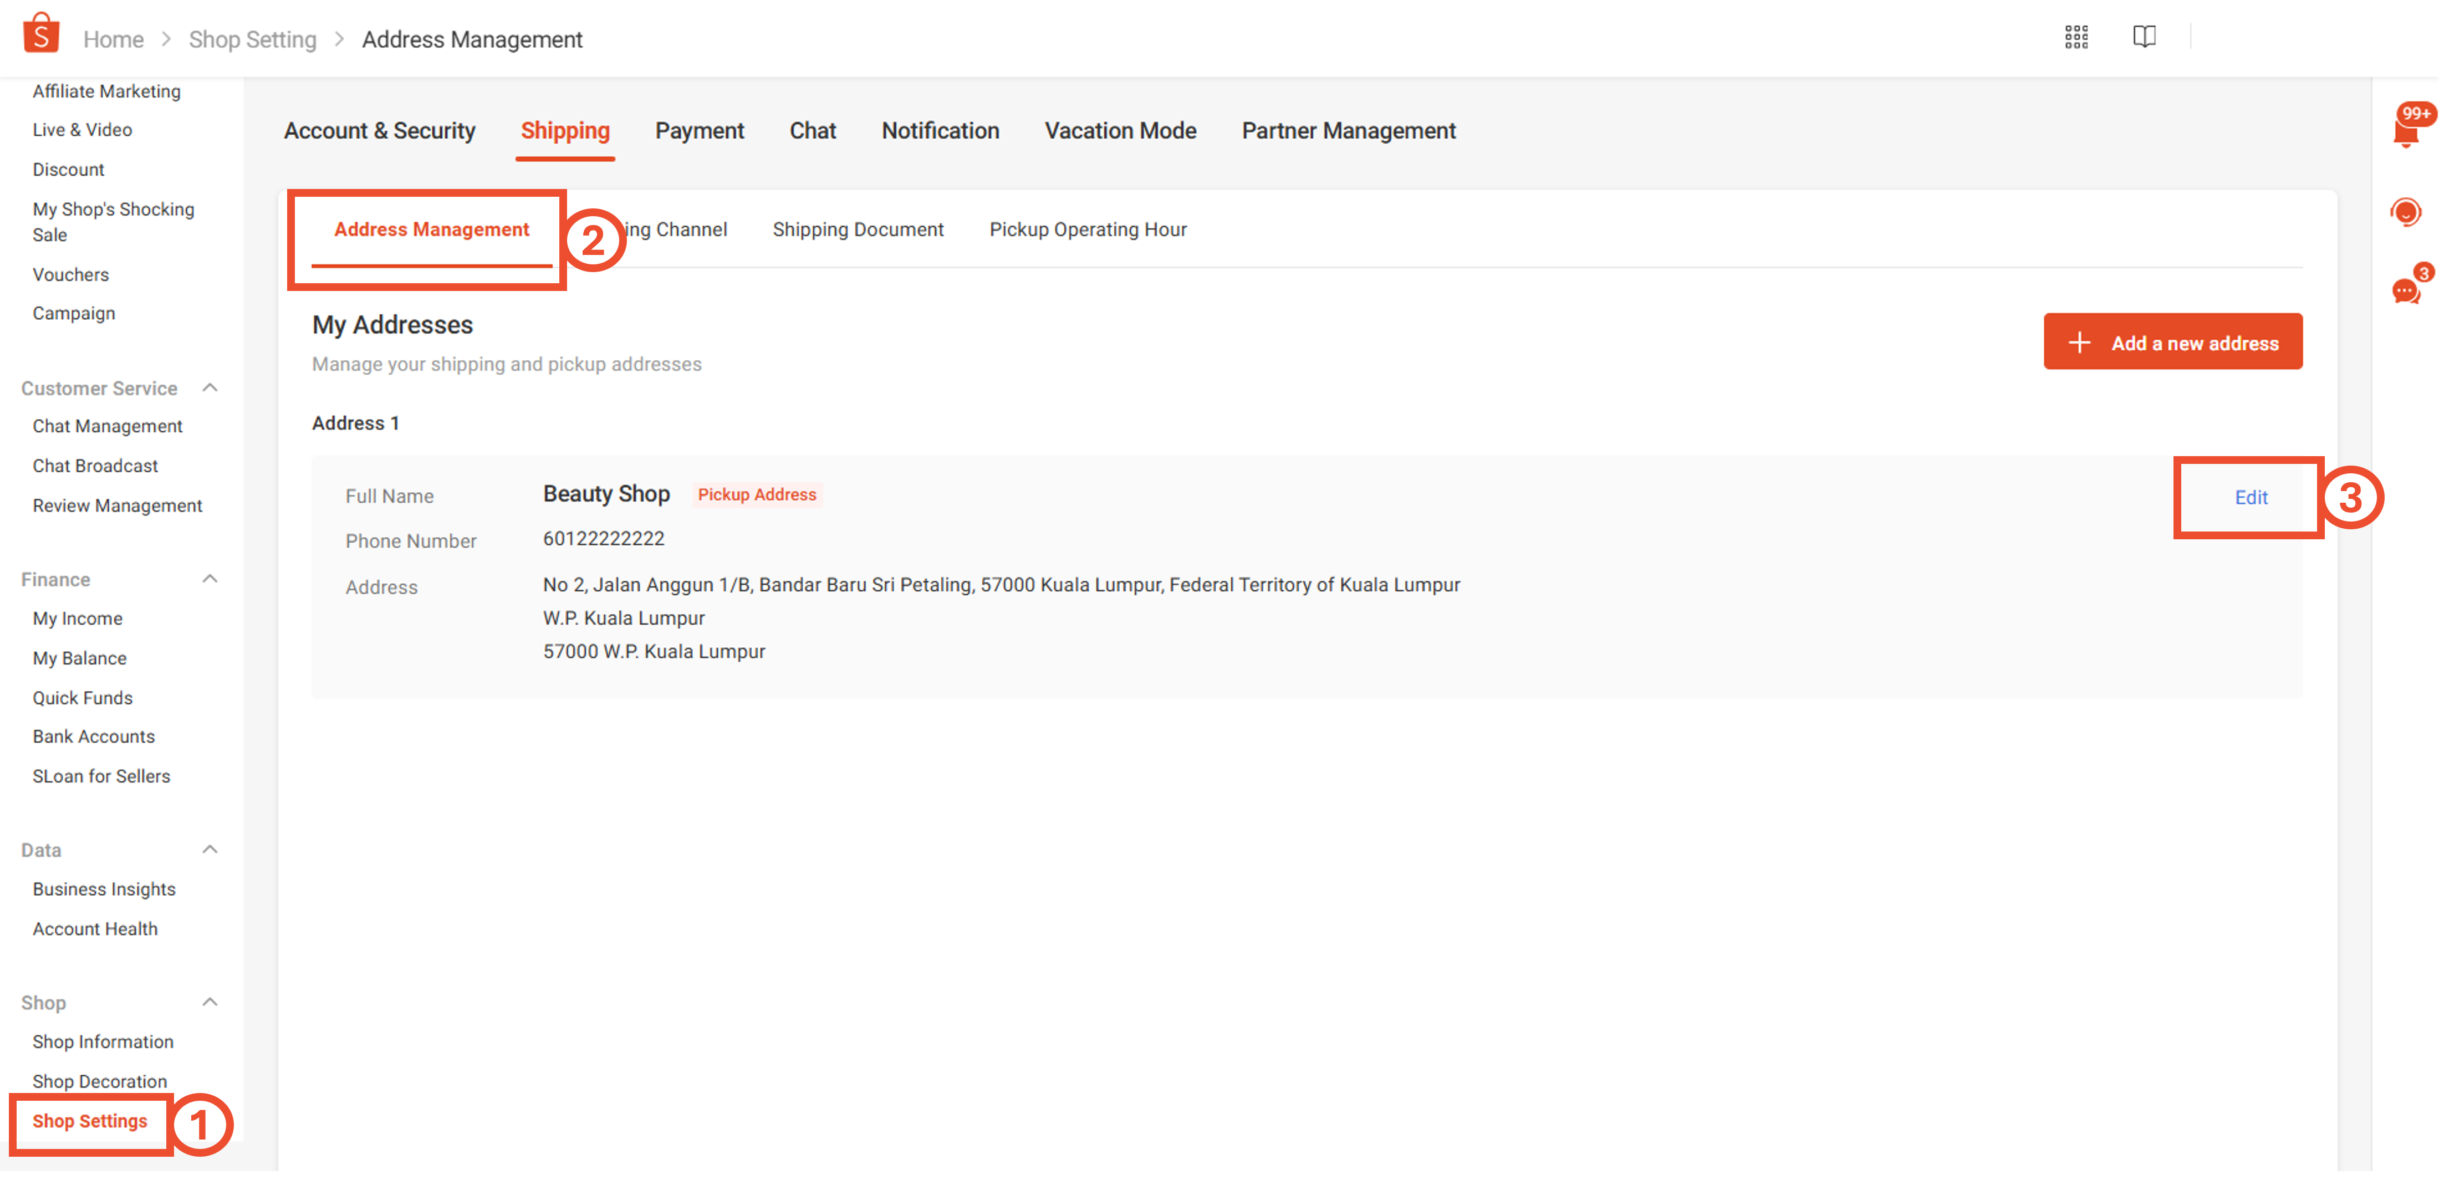Open the chat bubble icon with 3 badge
The width and height of the screenshot is (2439, 1180).
[x=2405, y=290]
